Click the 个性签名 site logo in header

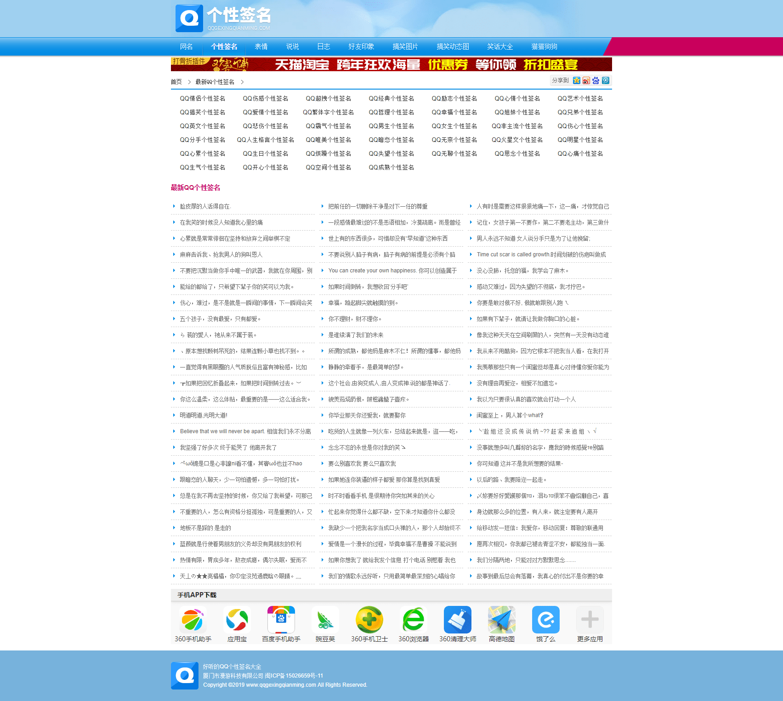pyautogui.click(x=223, y=18)
